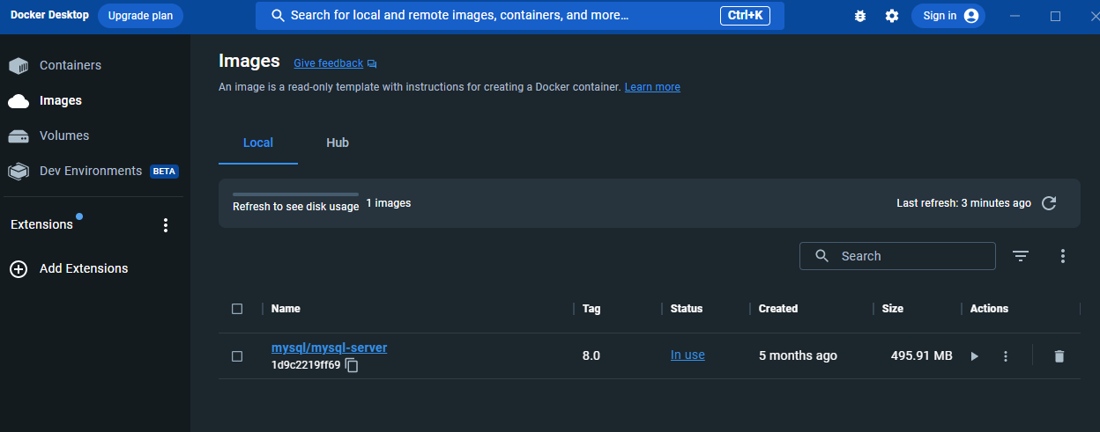Check the mysql/mysql-server row checkbox
Image resolution: width=1100 pixels, height=432 pixels.
point(237,356)
